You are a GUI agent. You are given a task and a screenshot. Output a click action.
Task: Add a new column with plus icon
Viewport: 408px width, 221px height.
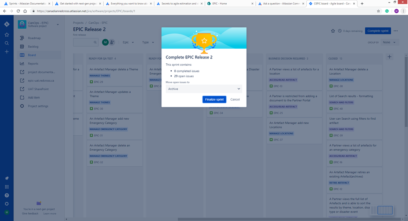(x=389, y=57)
